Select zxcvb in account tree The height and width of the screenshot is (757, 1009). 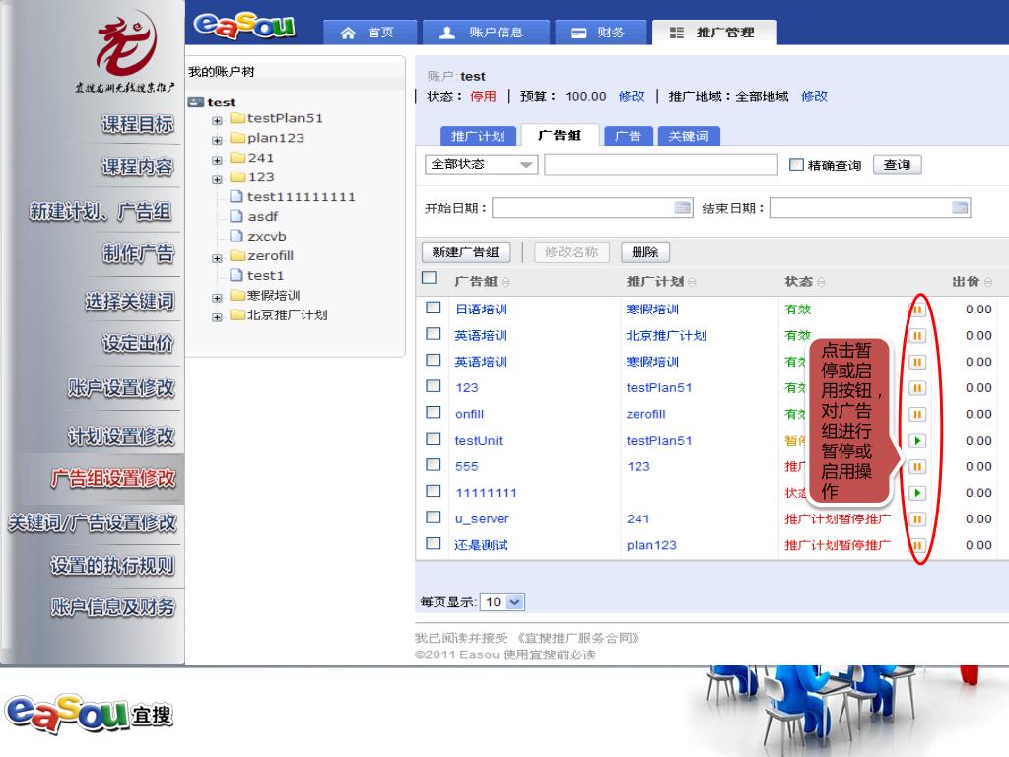(x=266, y=237)
